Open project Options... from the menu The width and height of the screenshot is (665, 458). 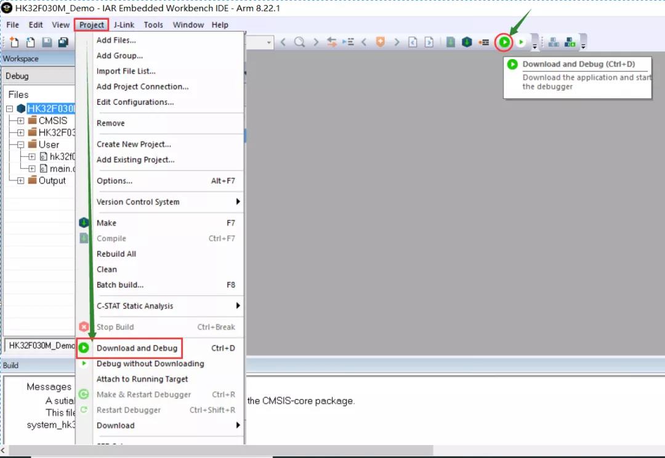coord(160,181)
